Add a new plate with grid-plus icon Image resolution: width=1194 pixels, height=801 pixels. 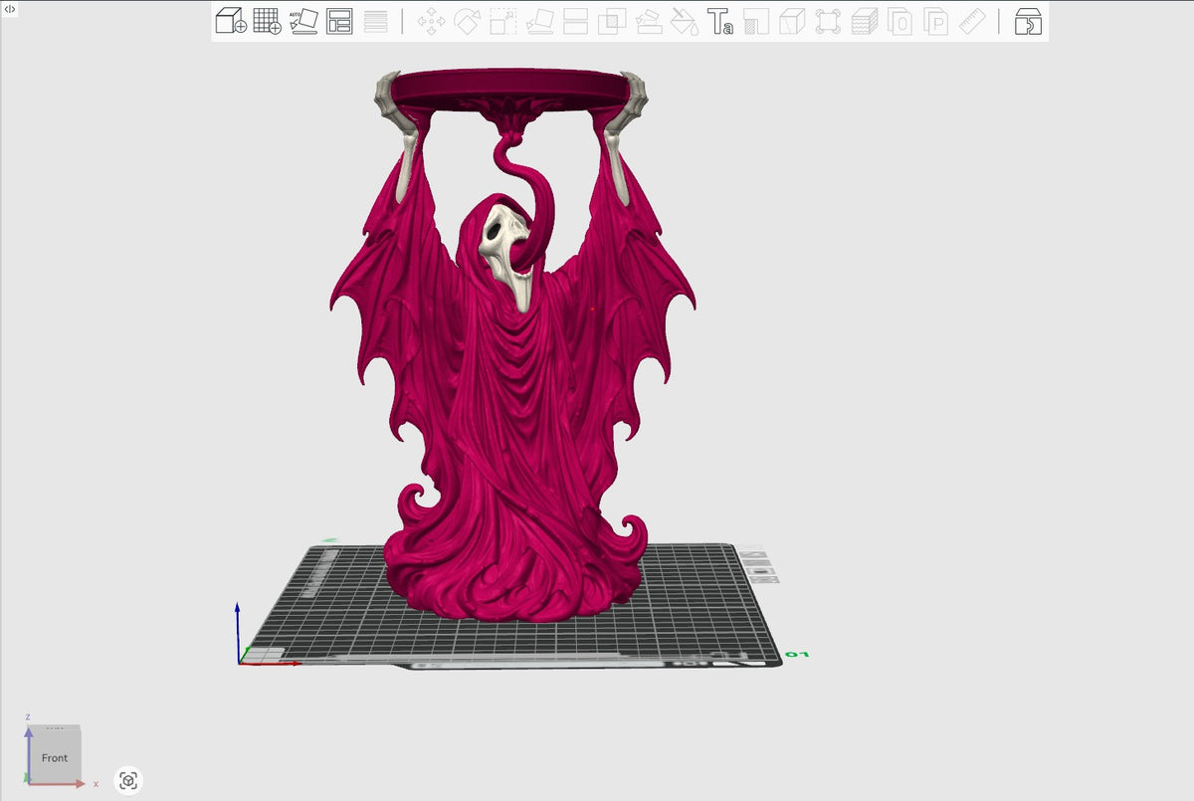click(267, 21)
